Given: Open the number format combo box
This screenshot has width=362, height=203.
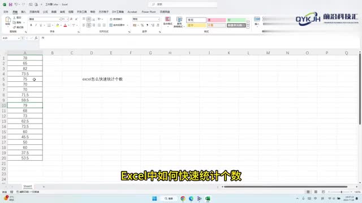Looking at the screenshot, I should (146, 19).
